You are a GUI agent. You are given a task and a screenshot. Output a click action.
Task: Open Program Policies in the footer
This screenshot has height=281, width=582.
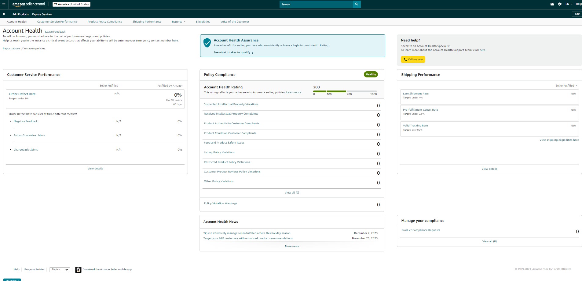click(x=35, y=269)
